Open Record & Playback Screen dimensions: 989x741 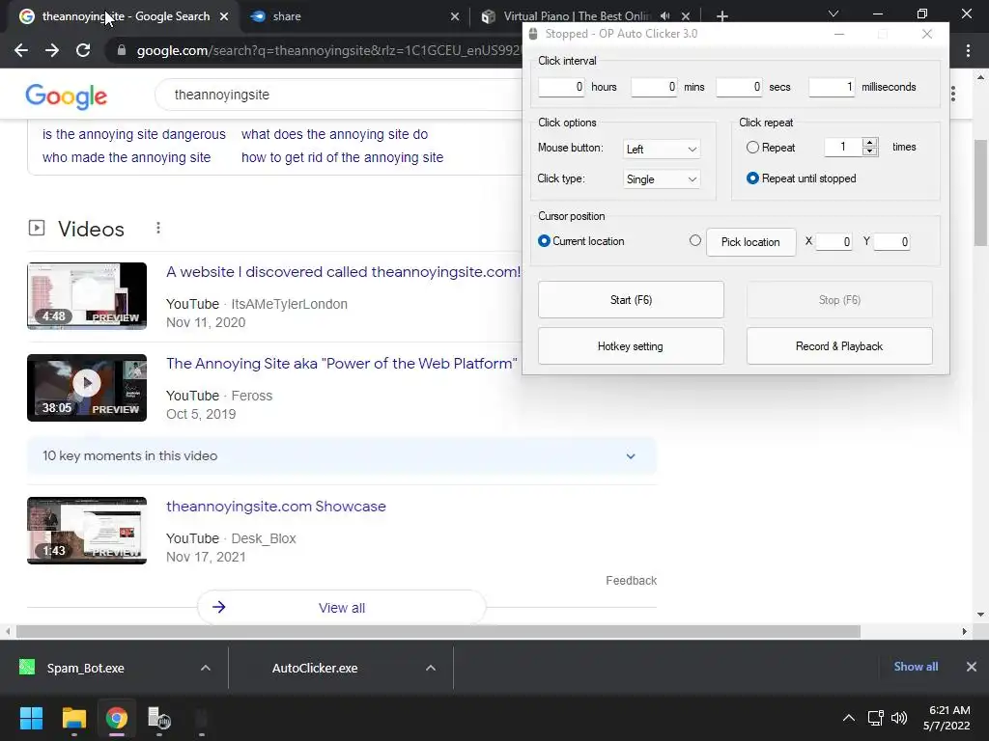tap(839, 346)
